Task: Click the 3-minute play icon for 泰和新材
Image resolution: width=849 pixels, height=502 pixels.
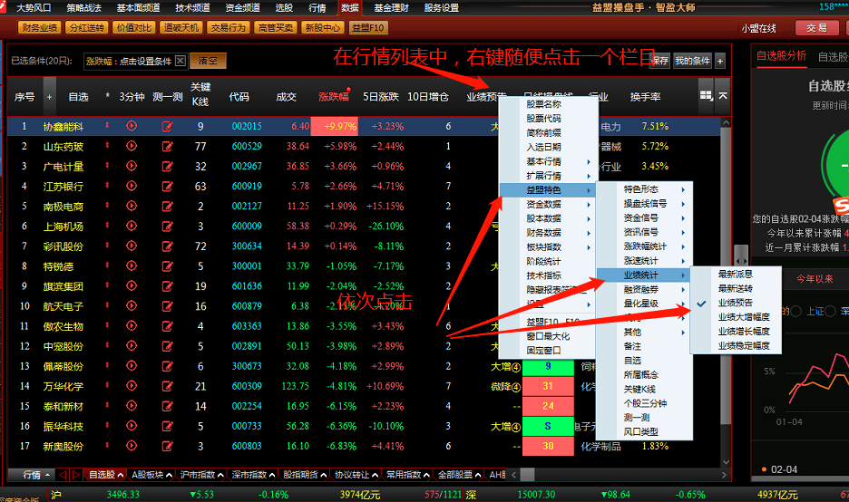Action: click(131, 406)
